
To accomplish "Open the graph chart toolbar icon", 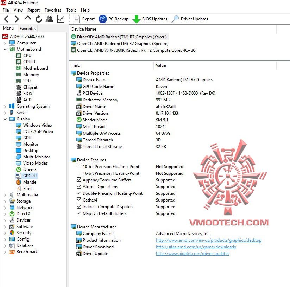I will (61, 19).
